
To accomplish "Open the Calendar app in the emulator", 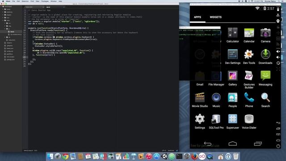I will point(249,35).
